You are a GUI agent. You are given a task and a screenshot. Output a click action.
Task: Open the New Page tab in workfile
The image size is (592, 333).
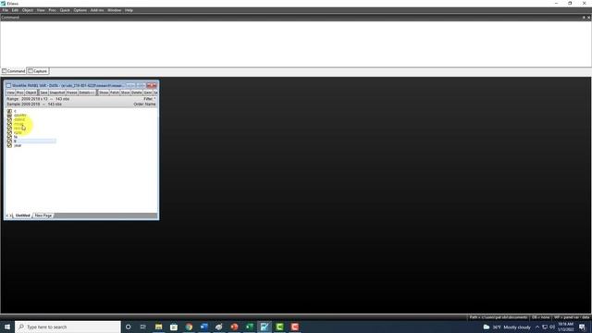(x=43, y=216)
